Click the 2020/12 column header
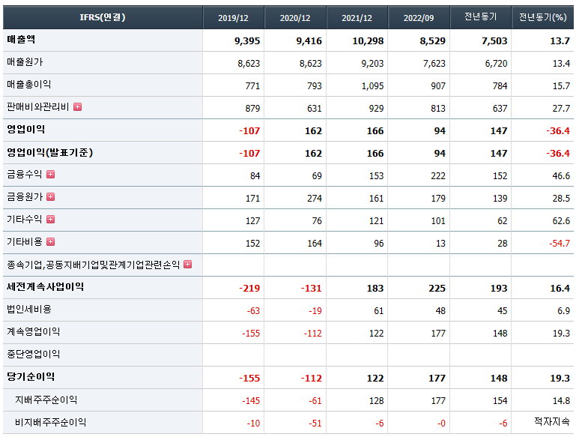579x437 pixels. [295, 17]
